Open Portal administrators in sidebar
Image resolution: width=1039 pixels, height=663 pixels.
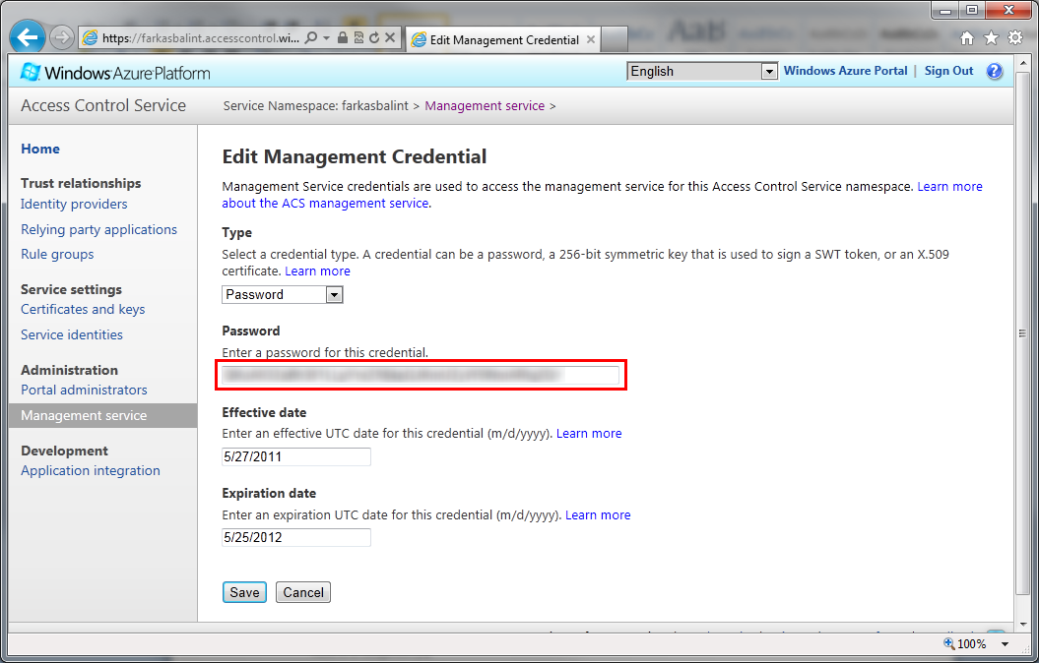click(84, 390)
